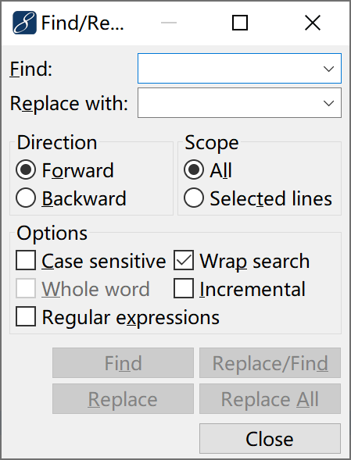
Task: Maximize the Find/Replace dialog window
Action: click(240, 23)
